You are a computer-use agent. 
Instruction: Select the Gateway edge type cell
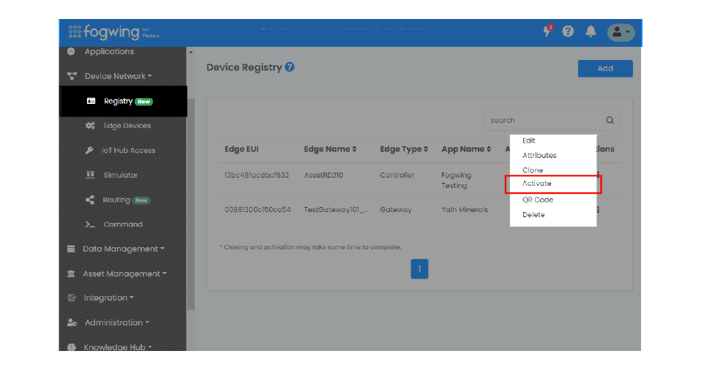click(396, 210)
